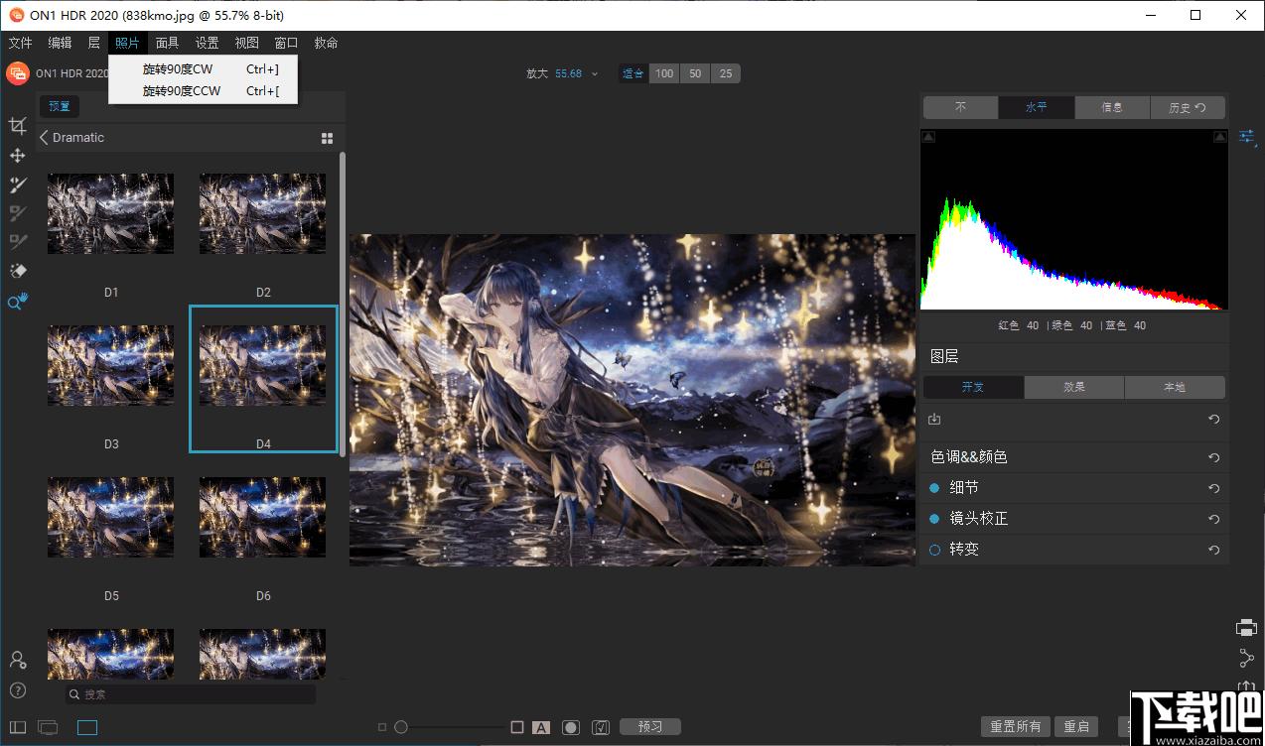Click the ON1 HDR 2020 logo icon
This screenshot has height=746, width=1265.
[x=17, y=73]
